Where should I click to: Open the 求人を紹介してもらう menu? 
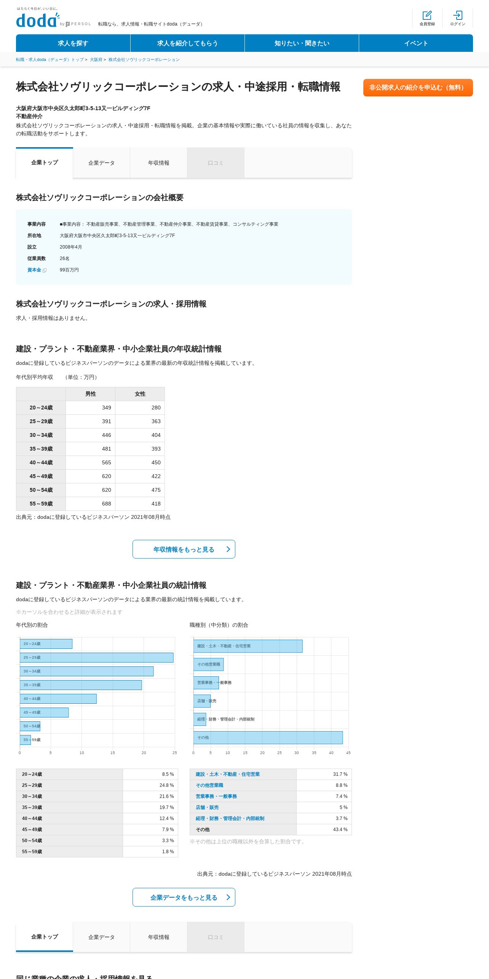(187, 43)
